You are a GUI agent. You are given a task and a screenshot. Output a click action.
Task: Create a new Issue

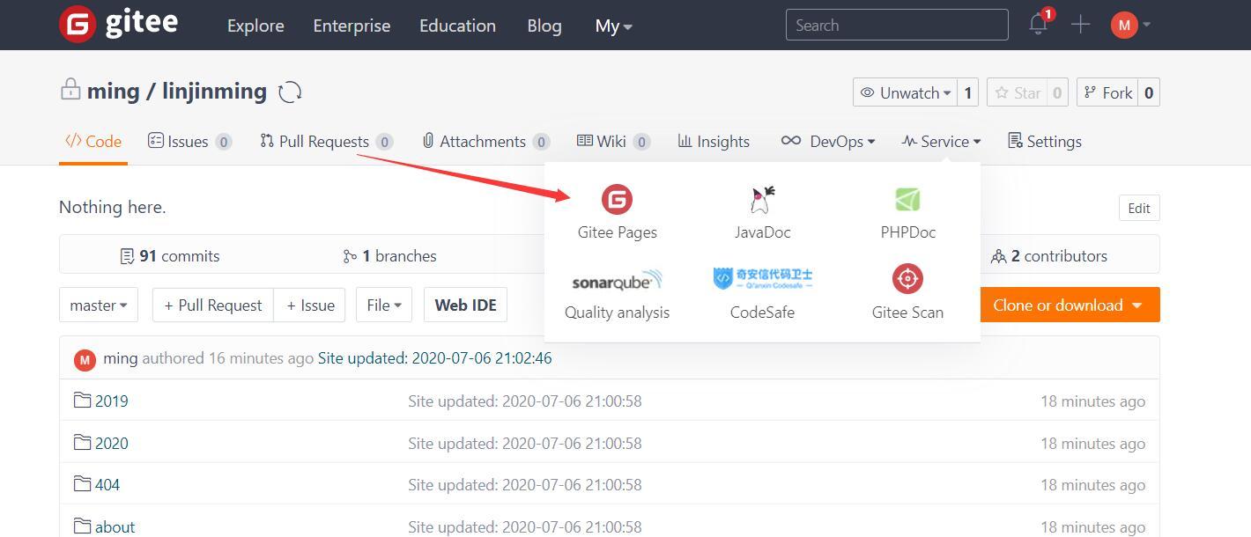310,305
